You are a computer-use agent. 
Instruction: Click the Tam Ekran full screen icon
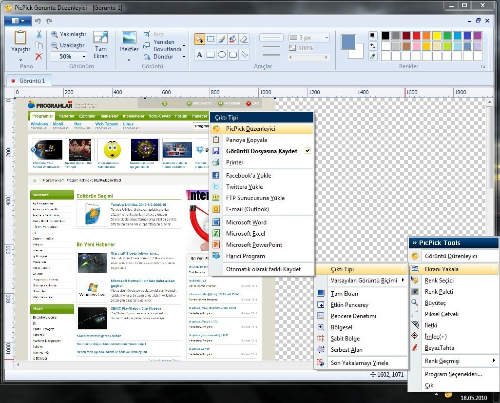[x=100, y=38]
